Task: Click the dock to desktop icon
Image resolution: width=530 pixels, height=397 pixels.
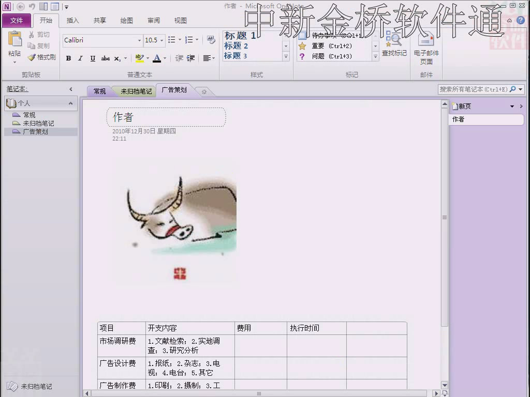Action: click(43, 6)
